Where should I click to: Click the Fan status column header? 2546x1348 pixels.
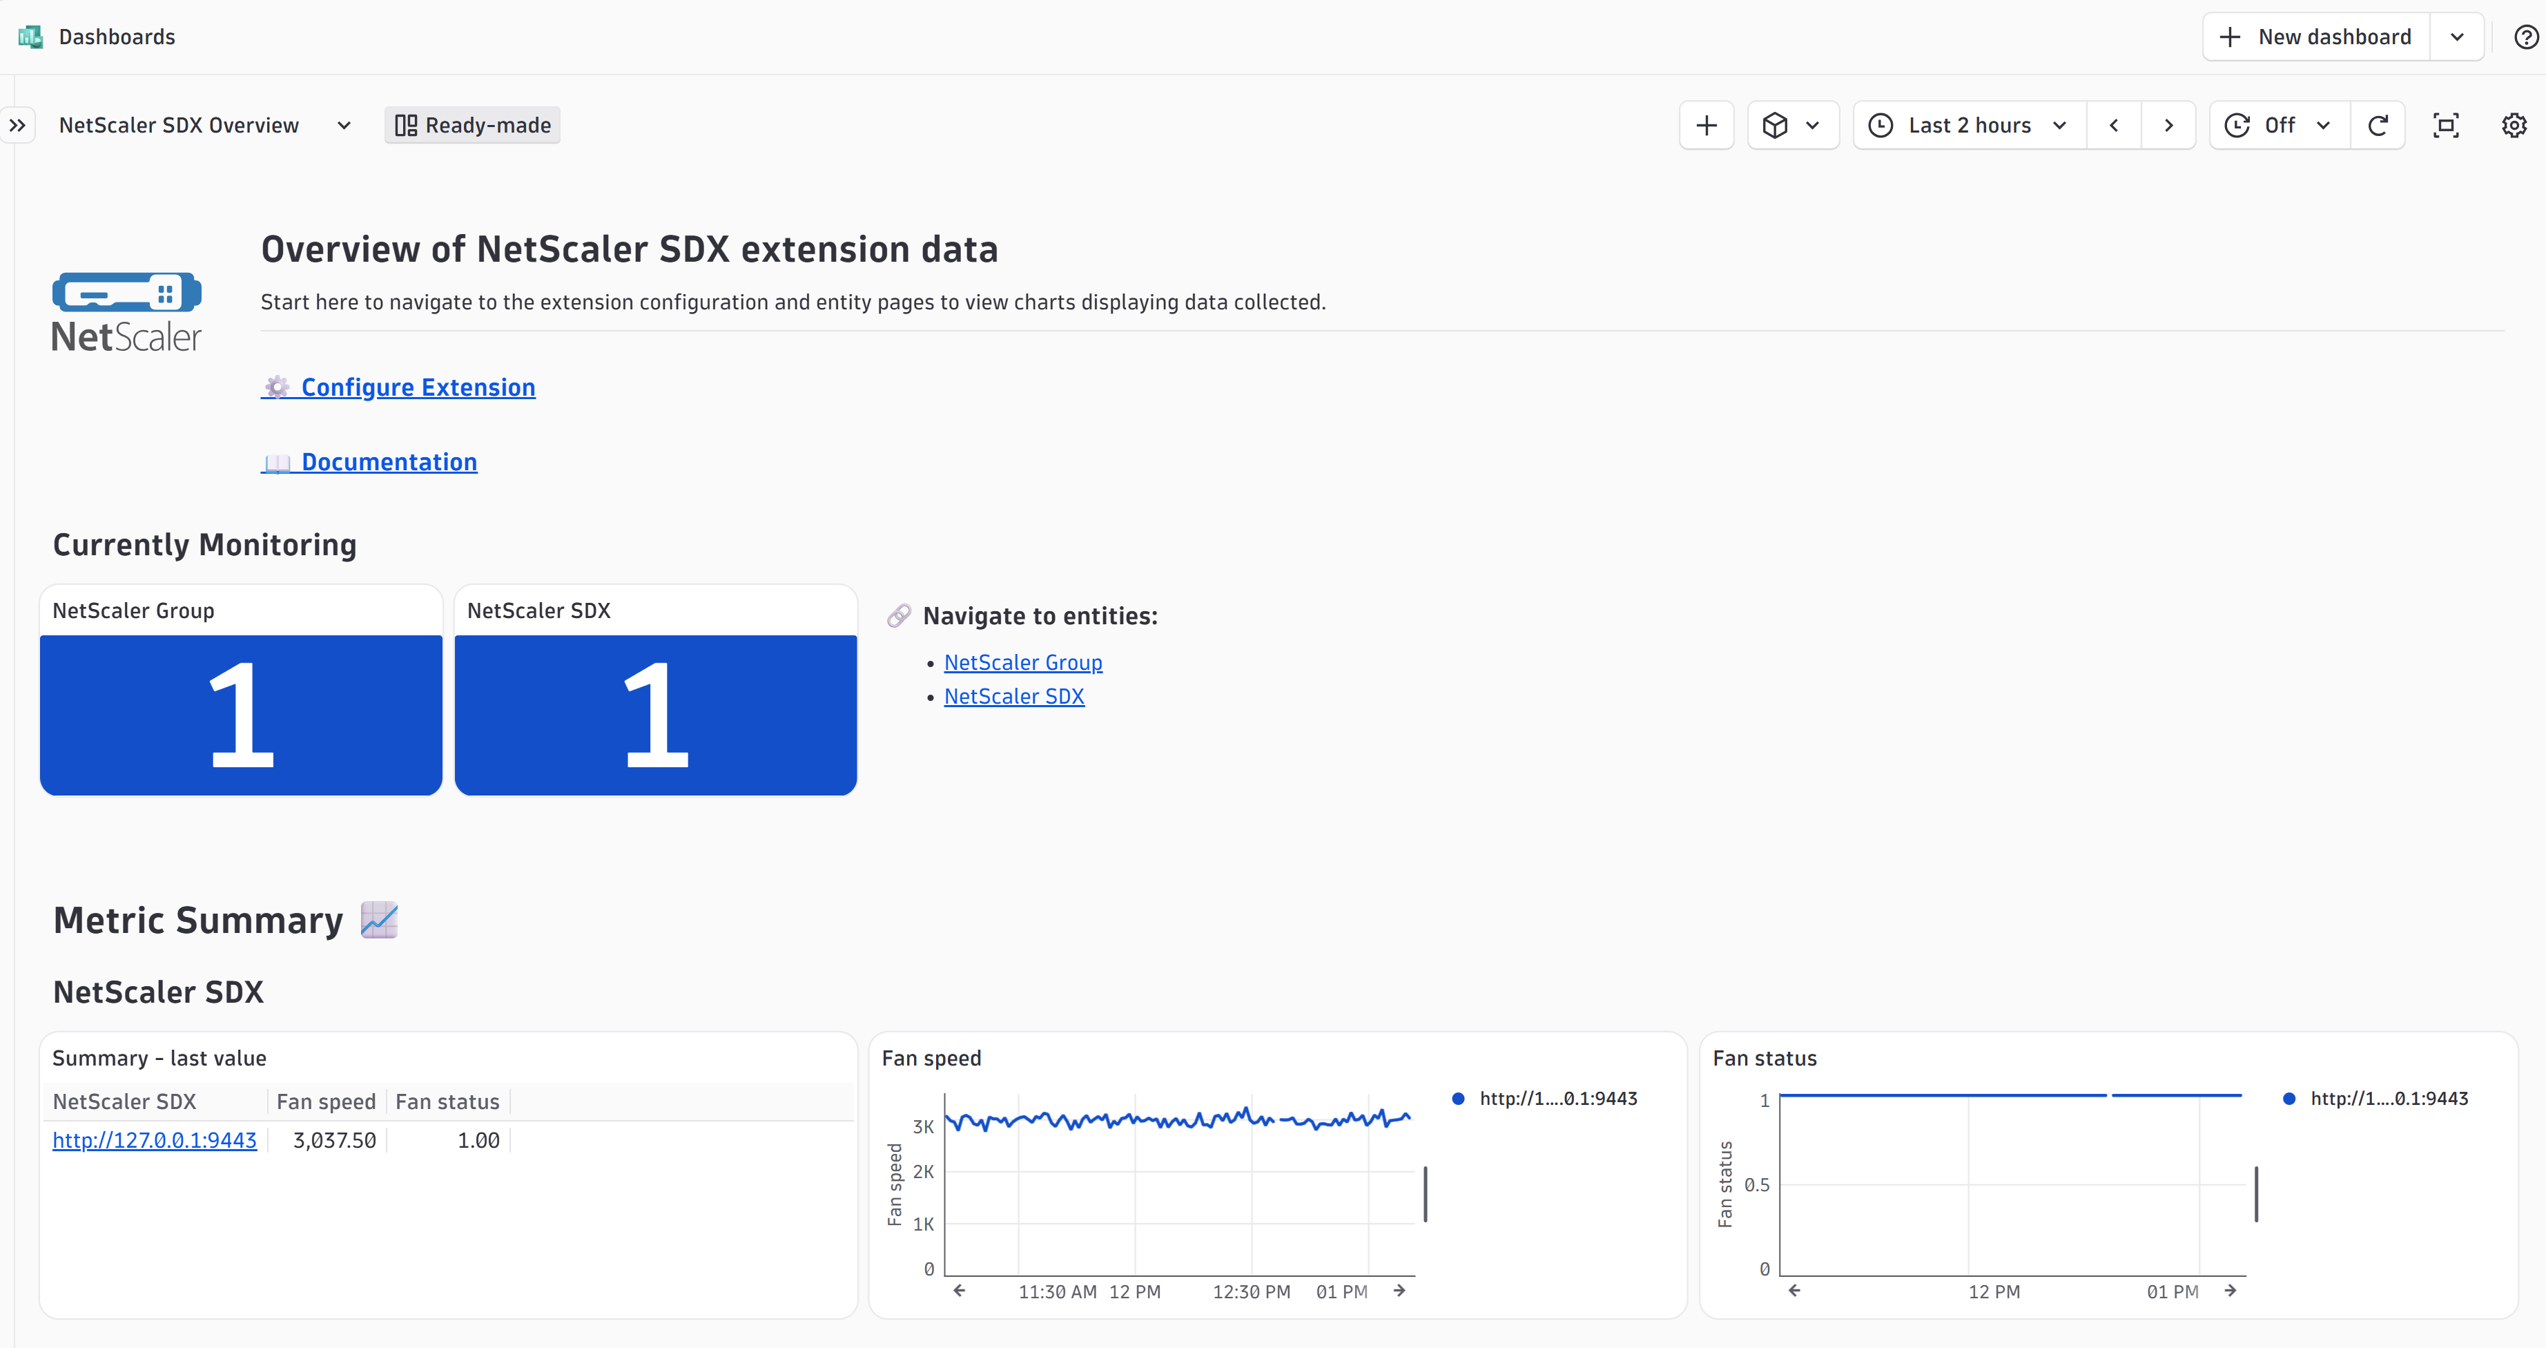[448, 1101]
